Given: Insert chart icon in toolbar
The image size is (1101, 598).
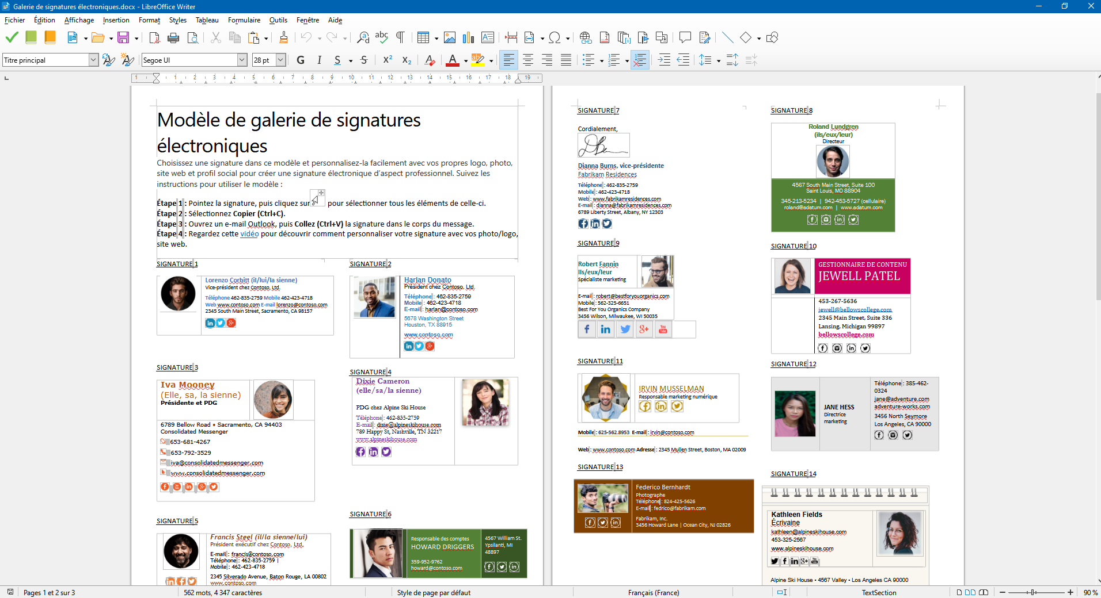Looking at the screenshot, I should coord(468,38).
